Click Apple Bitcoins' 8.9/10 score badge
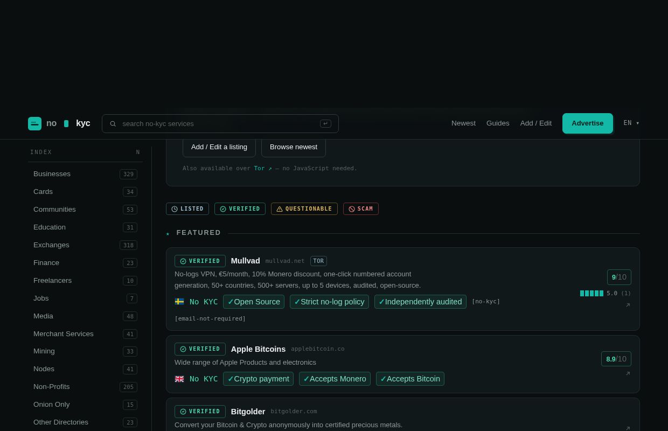This screenshot has width=668, height=431. point(616,359)
